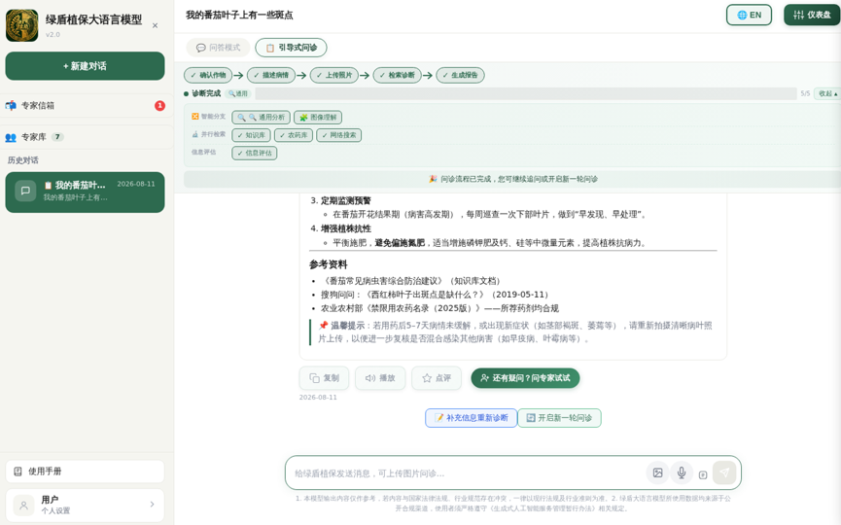Viewport: 841px width, 525px height.
Task: Click the 《番茄常见病虫害综合防治建议》 reference
Action: [412, 280]
